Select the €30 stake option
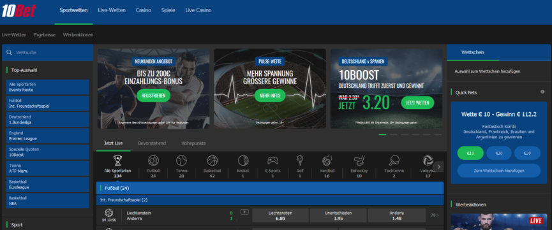Viewport: 552px width, 230px height. pos(527,153)
